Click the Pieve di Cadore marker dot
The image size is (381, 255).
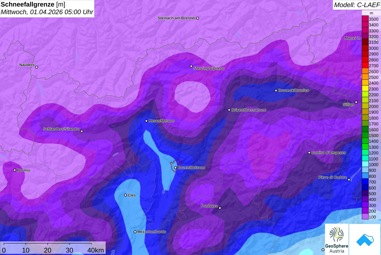tap(349, 180)
